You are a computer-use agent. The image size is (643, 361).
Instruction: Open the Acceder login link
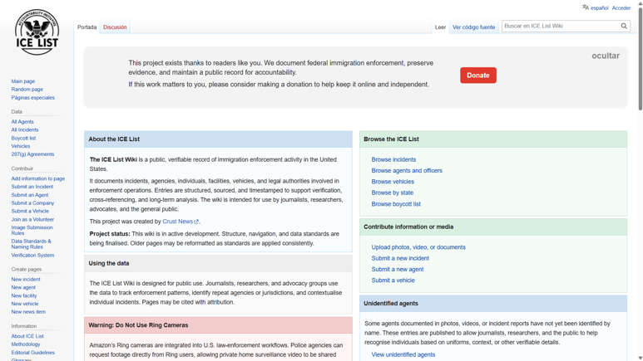point(621,8)
